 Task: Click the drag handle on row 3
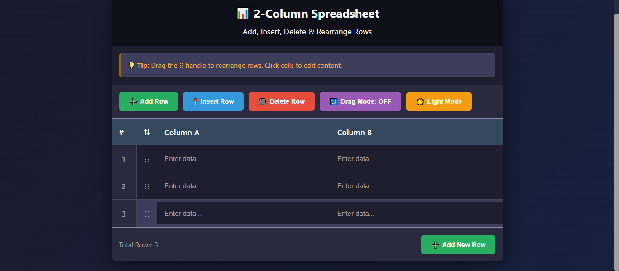[146, 214]
